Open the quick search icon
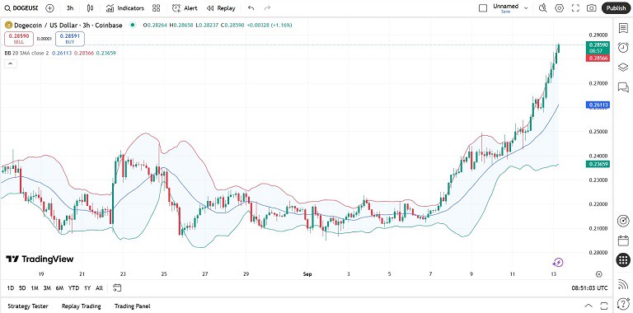The image size is (633, 313). click(x=543, y=8)
